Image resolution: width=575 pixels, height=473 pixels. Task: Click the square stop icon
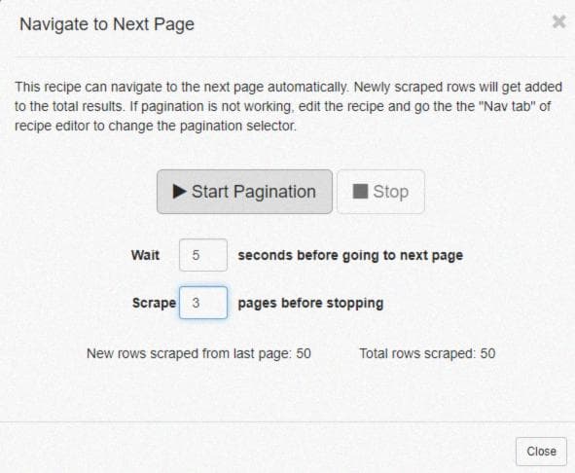tap(360, 191)
